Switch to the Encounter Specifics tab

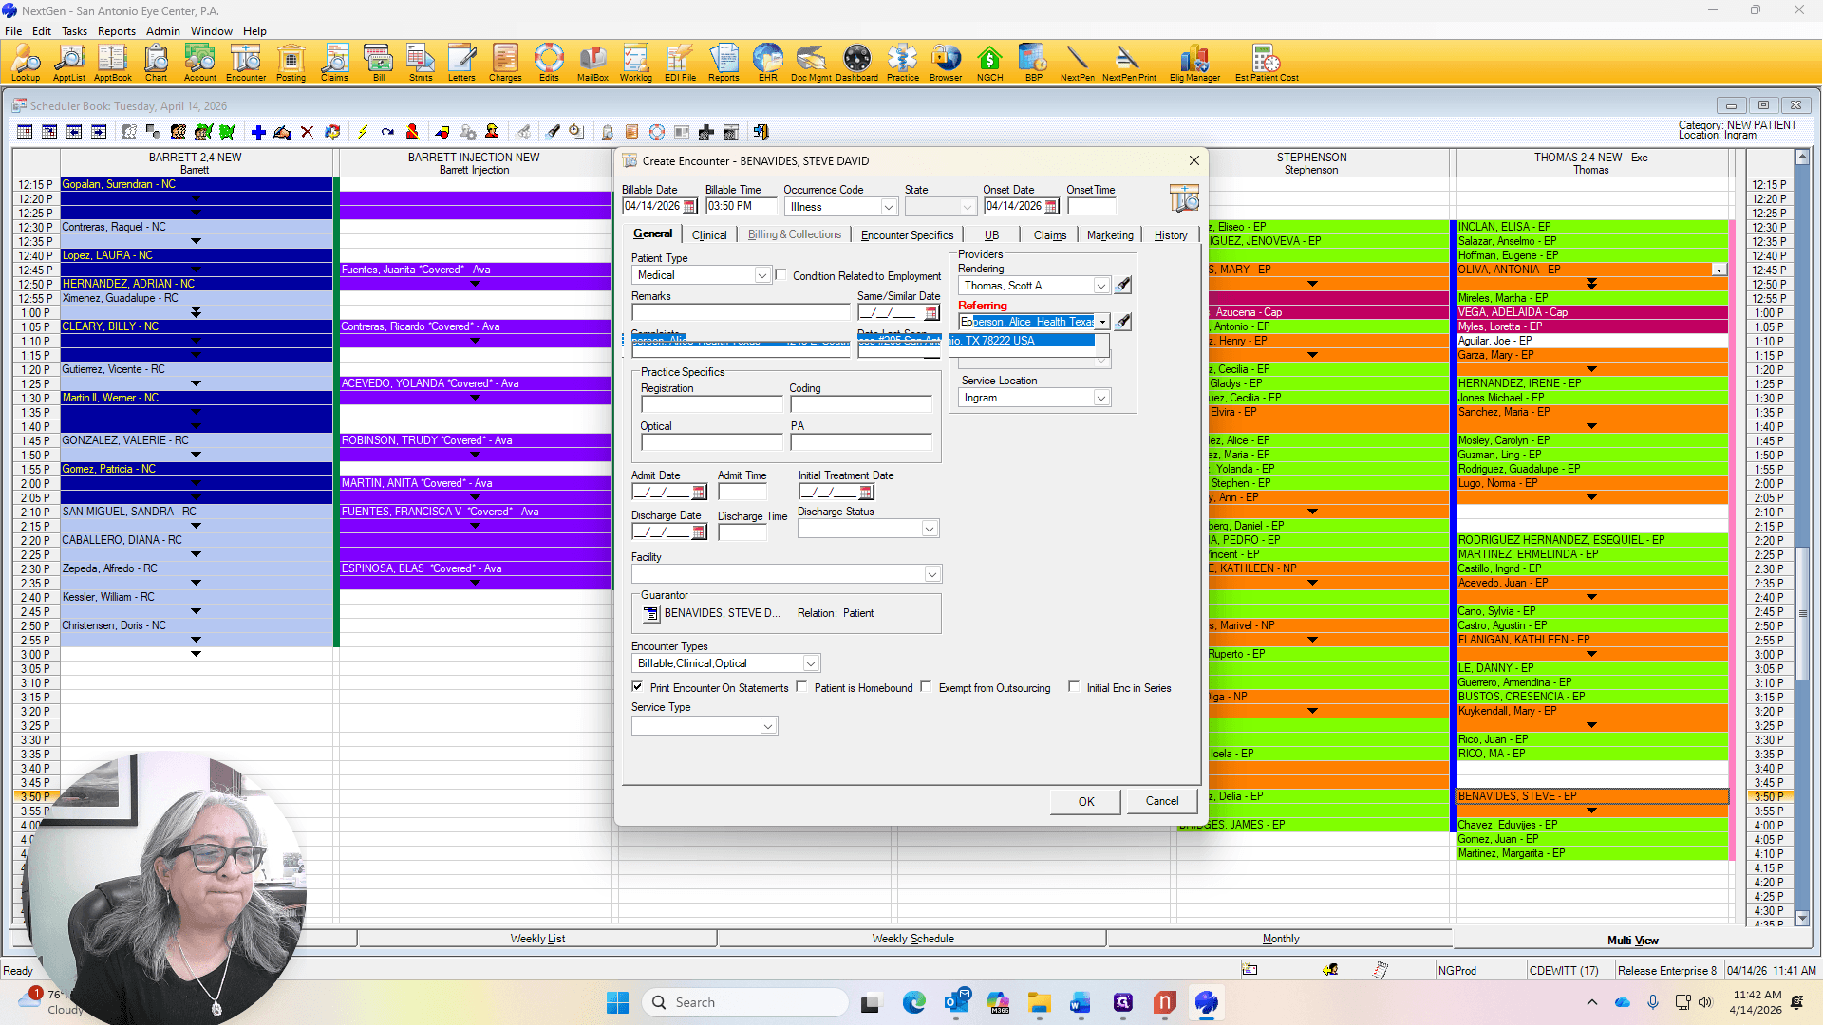907,235
